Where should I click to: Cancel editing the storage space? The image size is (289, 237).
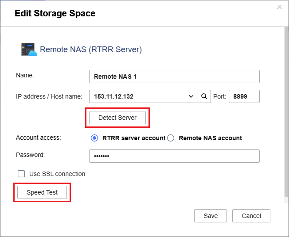point(251,216)
